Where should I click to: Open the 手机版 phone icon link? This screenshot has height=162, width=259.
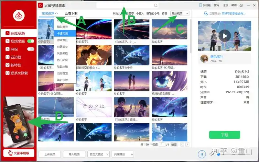(x=205, y=5)
